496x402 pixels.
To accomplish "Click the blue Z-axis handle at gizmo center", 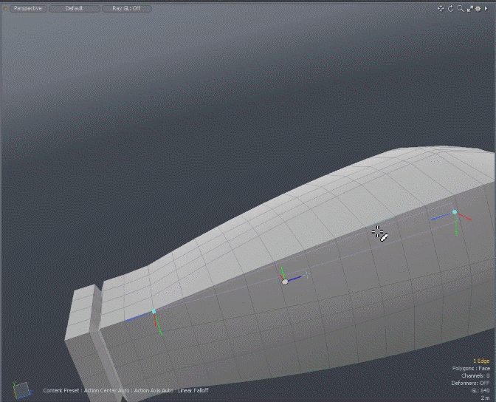I will (x=294, y=279).
